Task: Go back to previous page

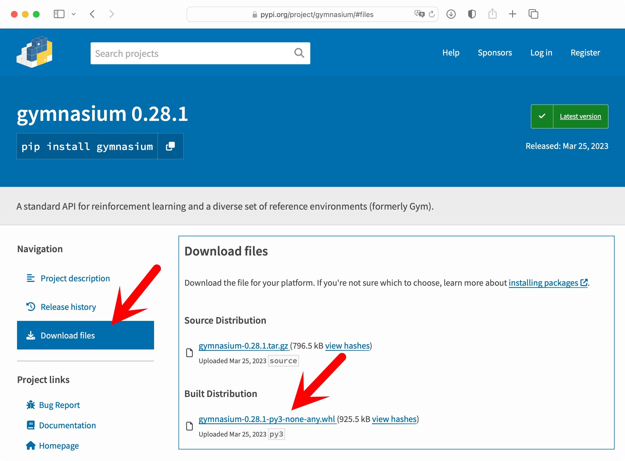Action: [x=93, y=14]
